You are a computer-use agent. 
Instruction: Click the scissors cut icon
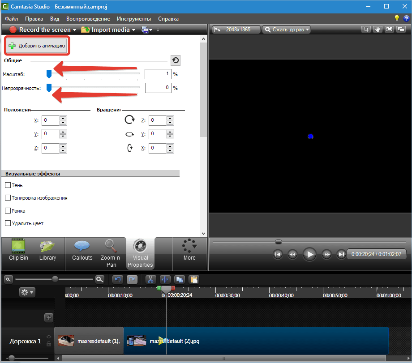point(150,279)
